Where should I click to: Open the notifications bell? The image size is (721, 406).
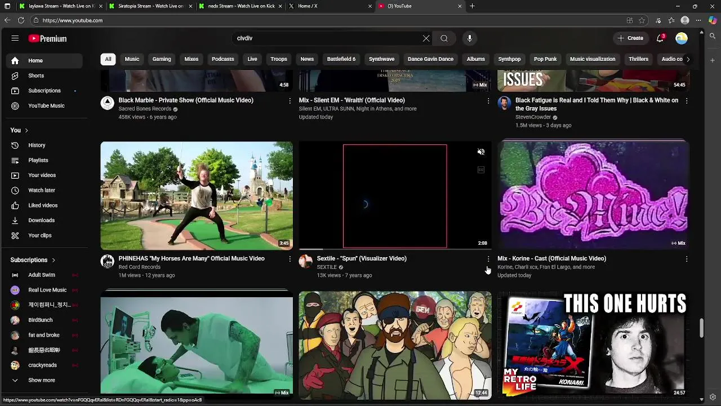(660, 38)
